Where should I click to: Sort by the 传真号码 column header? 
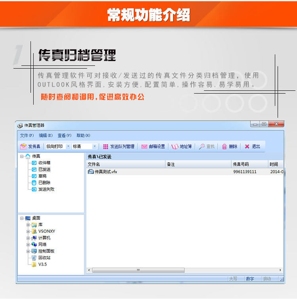pyautogui.click(x=250, y=164)
